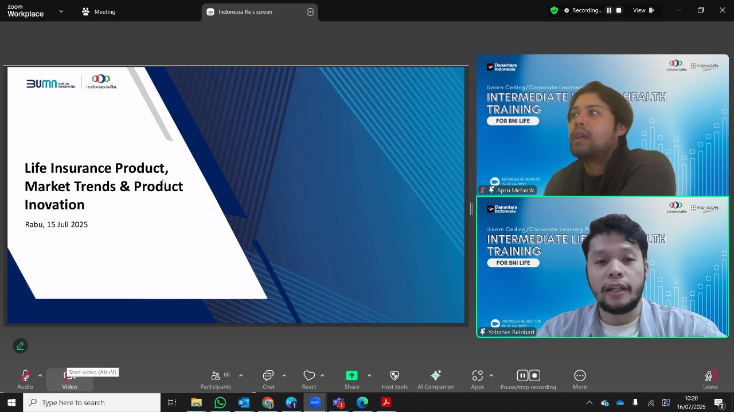
Task: Open WhatsApp from the Windows taskbar
Action: pos(220,403)
